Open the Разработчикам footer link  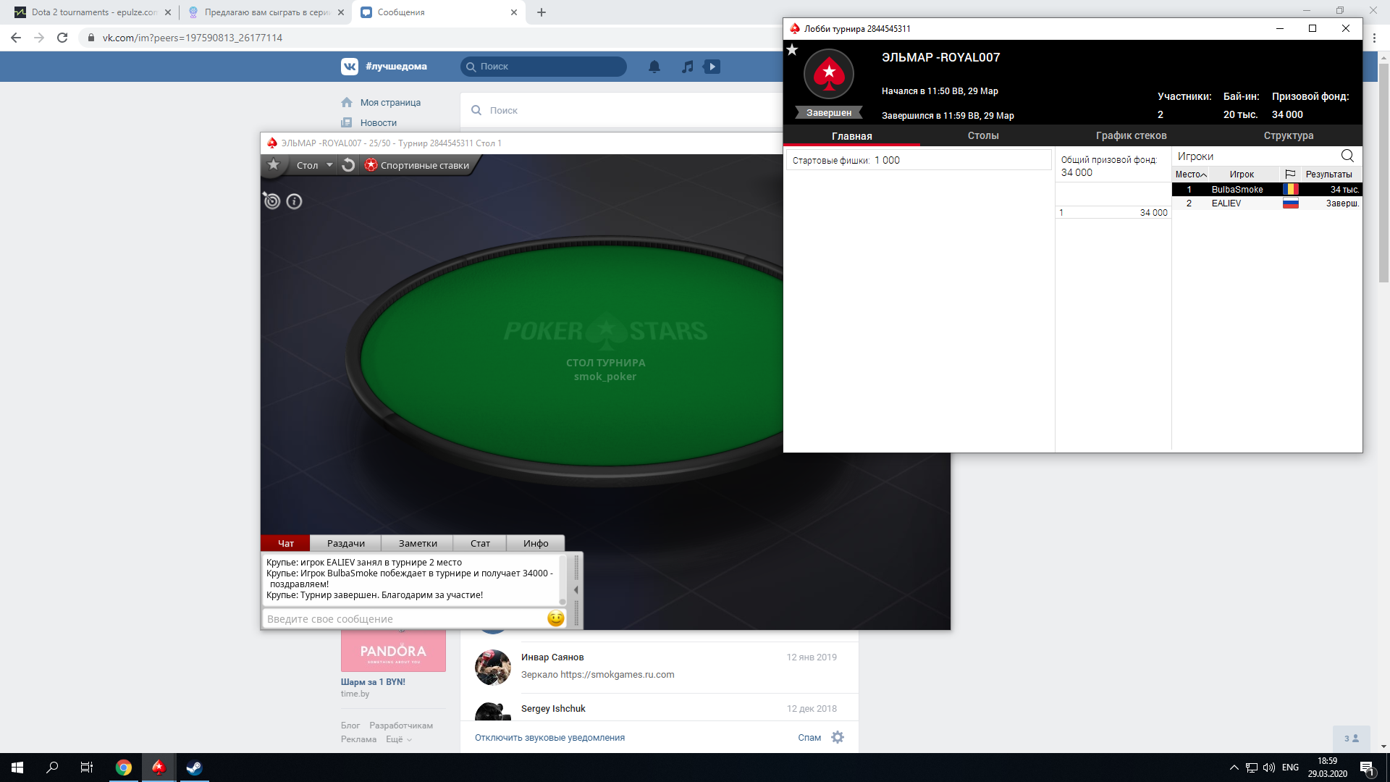click(x=401, y=726)
